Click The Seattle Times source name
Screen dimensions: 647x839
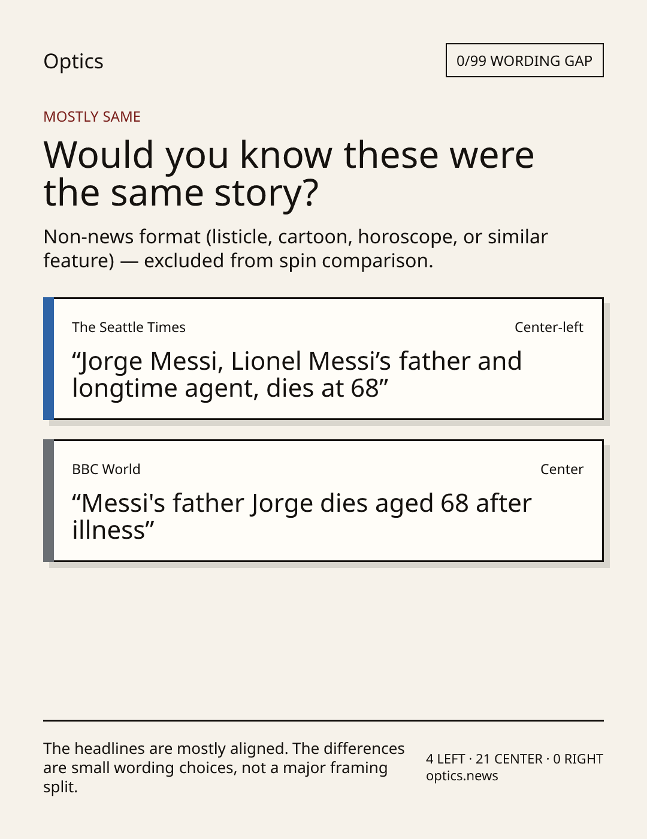(129, 327)
